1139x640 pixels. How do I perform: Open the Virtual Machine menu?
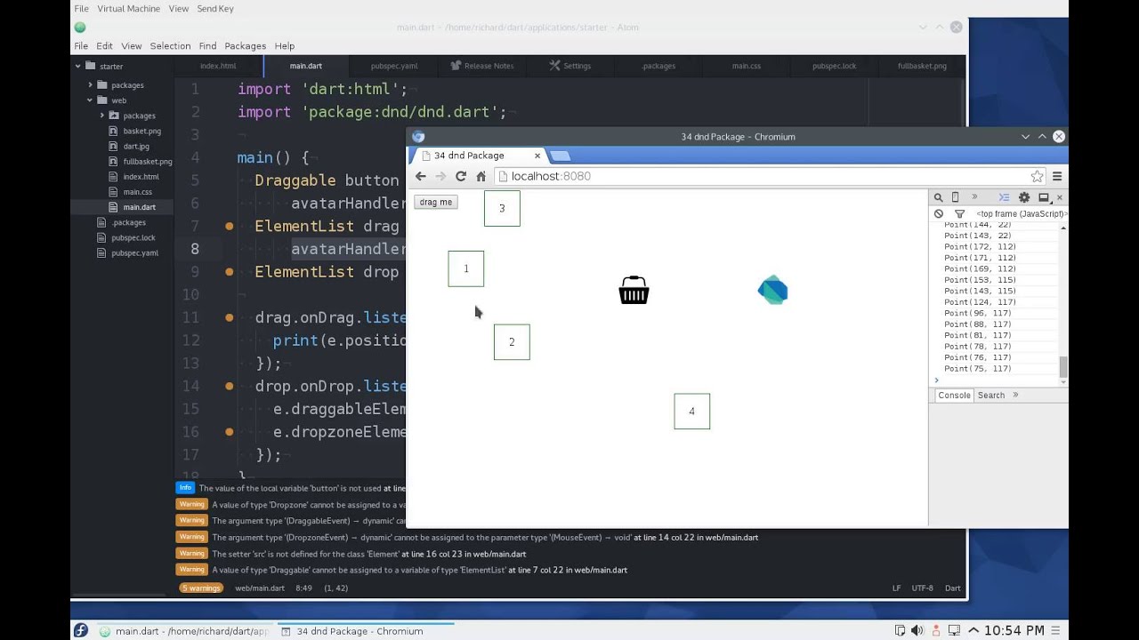129,8
